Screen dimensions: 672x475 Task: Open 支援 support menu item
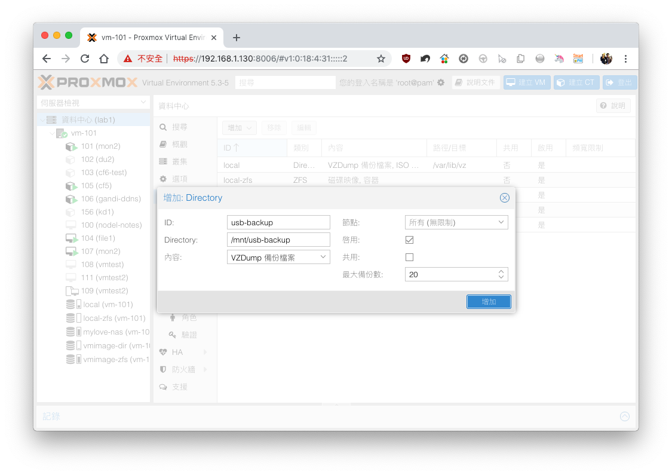180,387
